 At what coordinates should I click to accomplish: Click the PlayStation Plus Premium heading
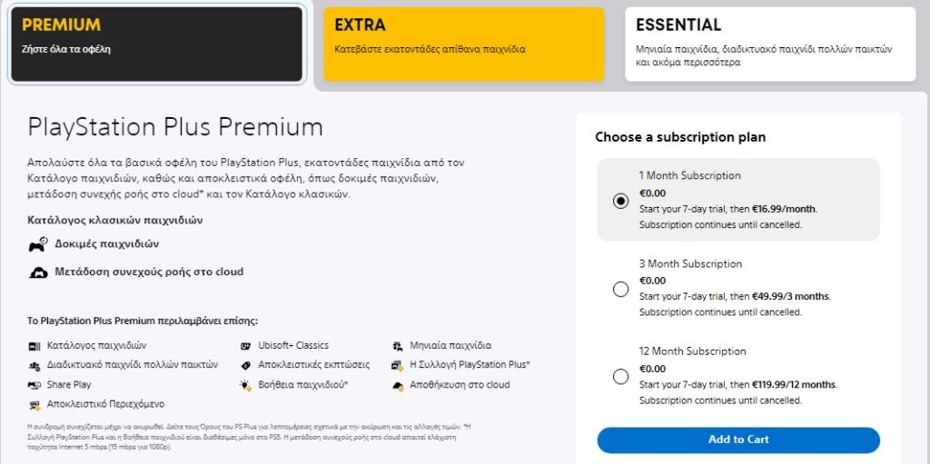(x=175, y=126)
